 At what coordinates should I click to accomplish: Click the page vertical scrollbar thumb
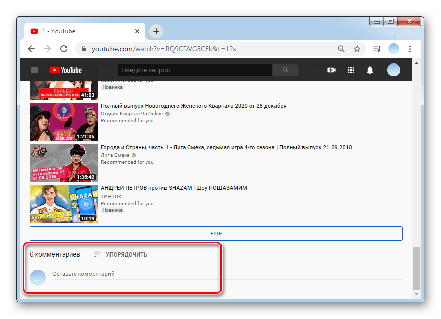pyautogui.click(x=416, y=267)
